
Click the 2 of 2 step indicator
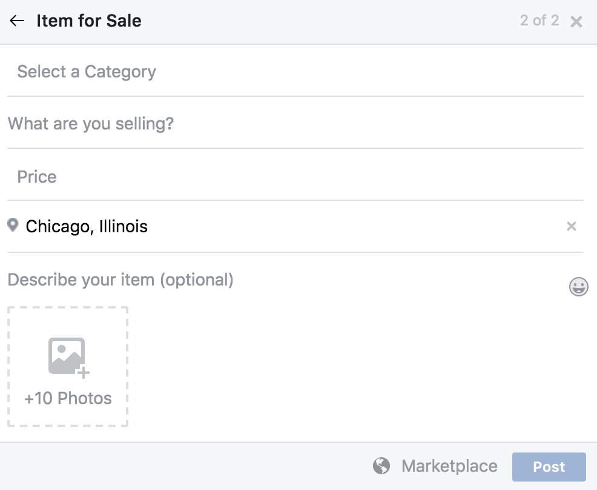[539, 21]
